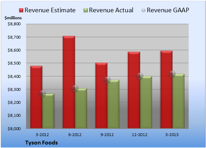
Task: Select the 'Revenue Actual' legend label
Action: (111, 10)
